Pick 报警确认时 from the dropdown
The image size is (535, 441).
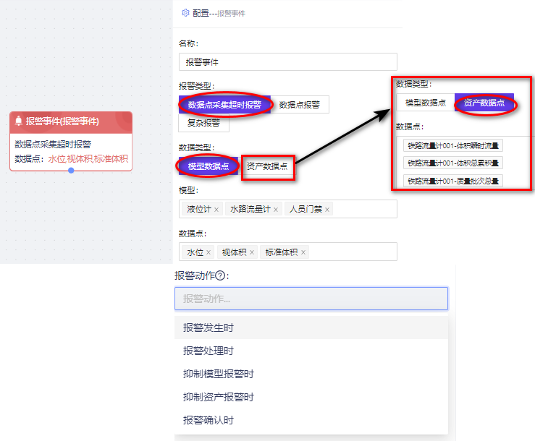(311, 420)
